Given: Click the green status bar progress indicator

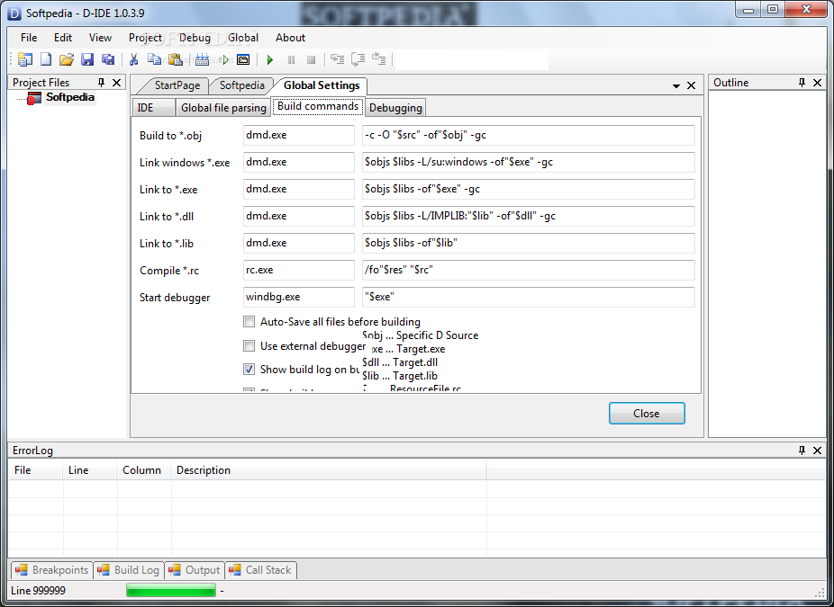Looking at the screenshot, I should click(x=171, y=590).
